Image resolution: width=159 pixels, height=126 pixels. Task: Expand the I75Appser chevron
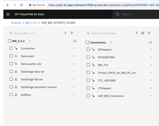coord(151,88)
